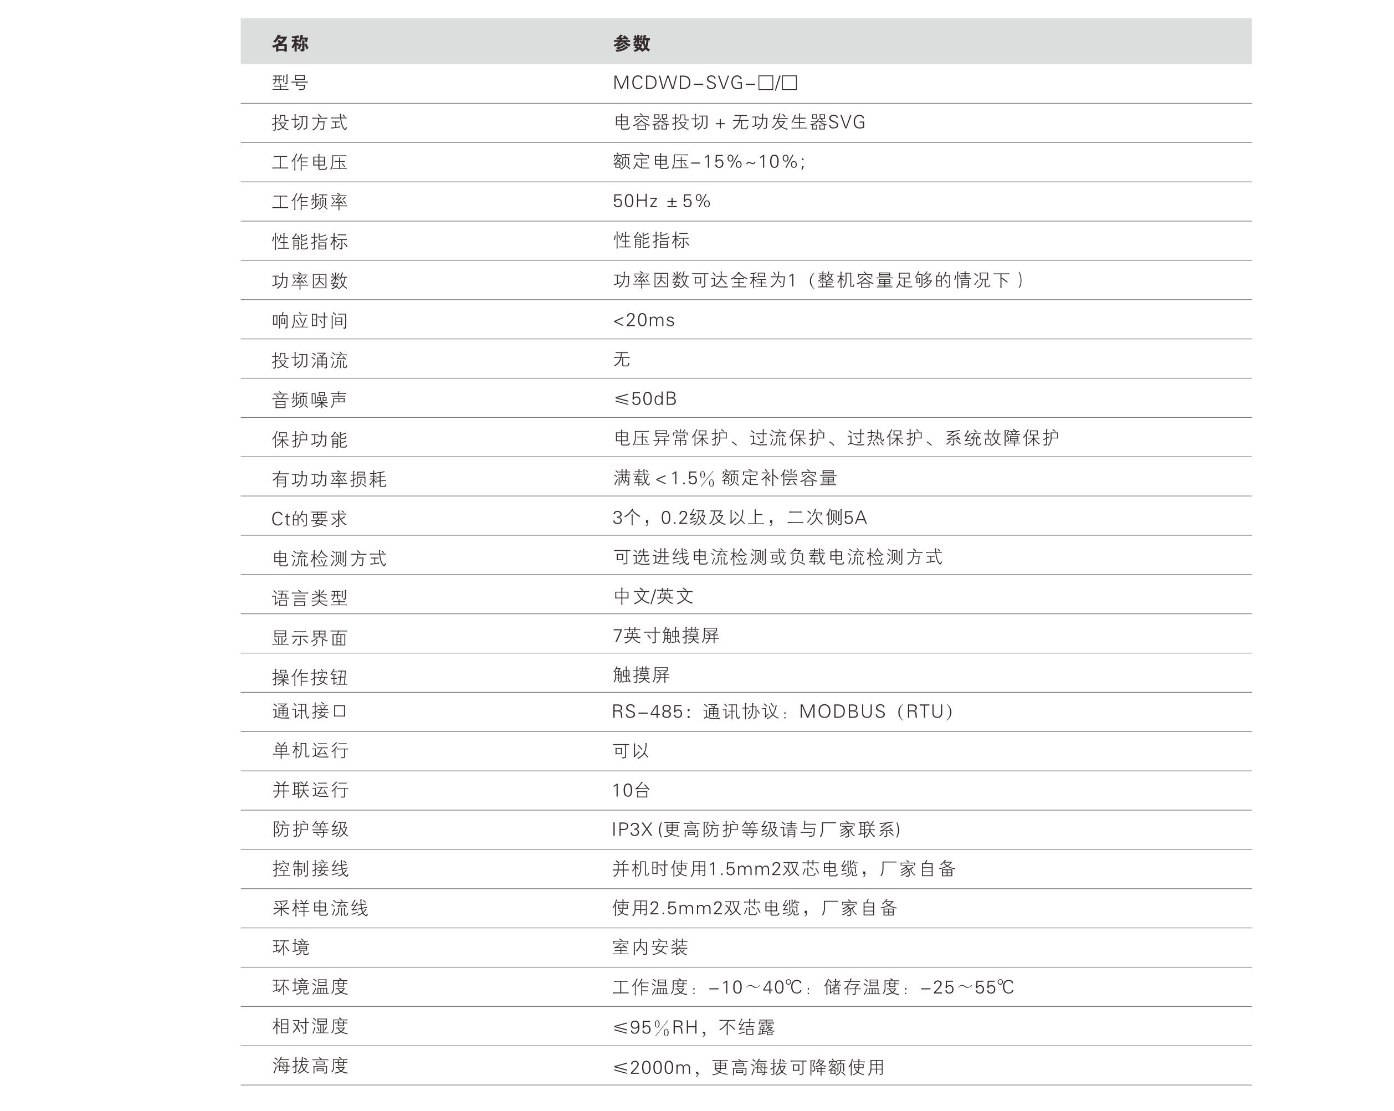Click the value 10台
The width and height of the screenshot is (1394, 1111).
pyautogui.click(x=631, y=790)
